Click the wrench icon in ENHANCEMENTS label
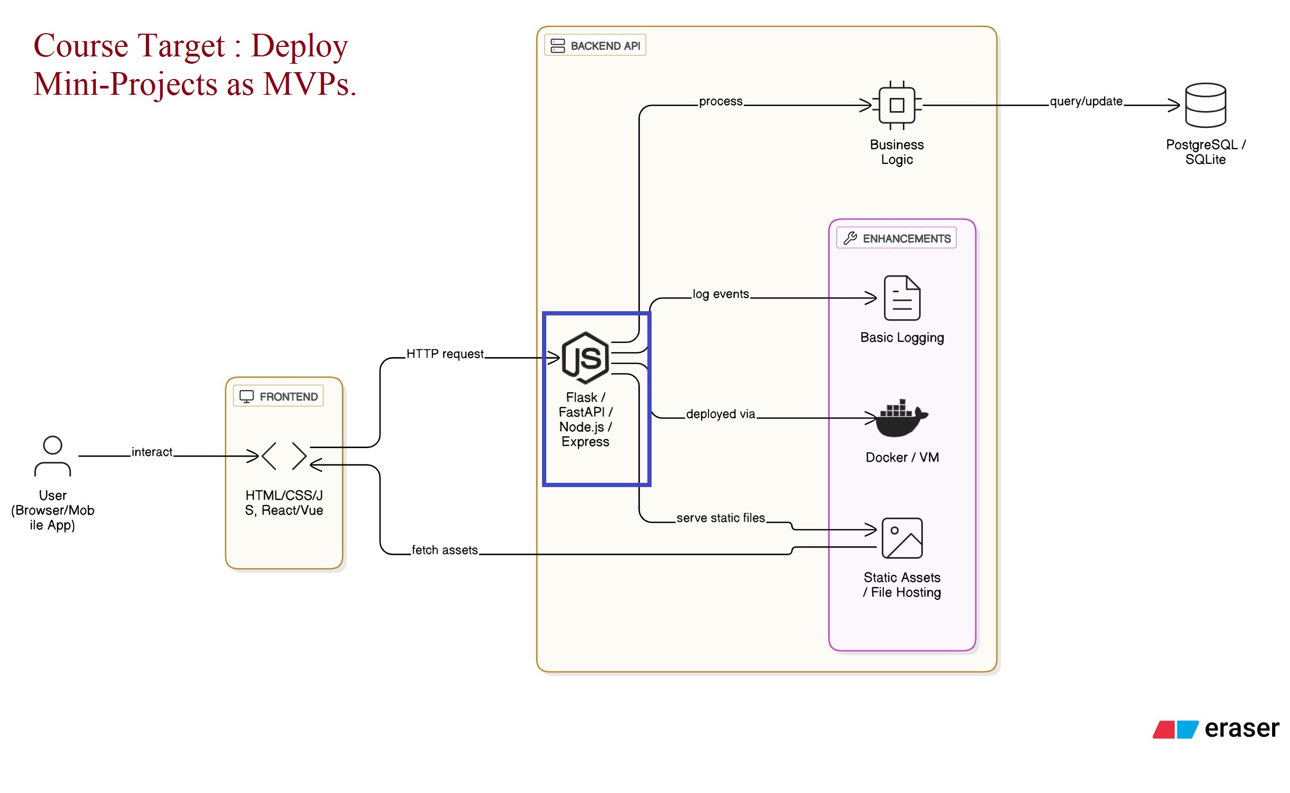Image resolution: width=1290 pixels, height=793 pixels. (x=850, y=239)
